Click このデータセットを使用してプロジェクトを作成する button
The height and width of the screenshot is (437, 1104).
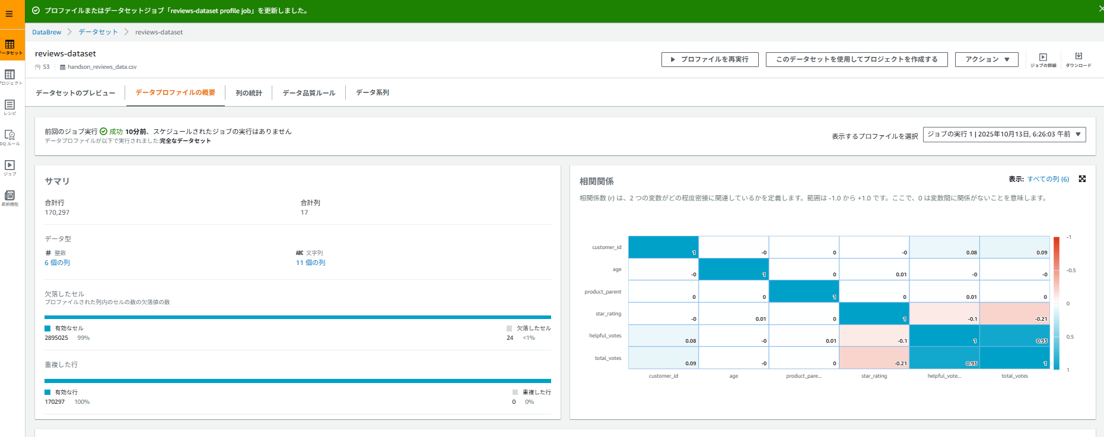pyautogui.click(x=857, y=59)
